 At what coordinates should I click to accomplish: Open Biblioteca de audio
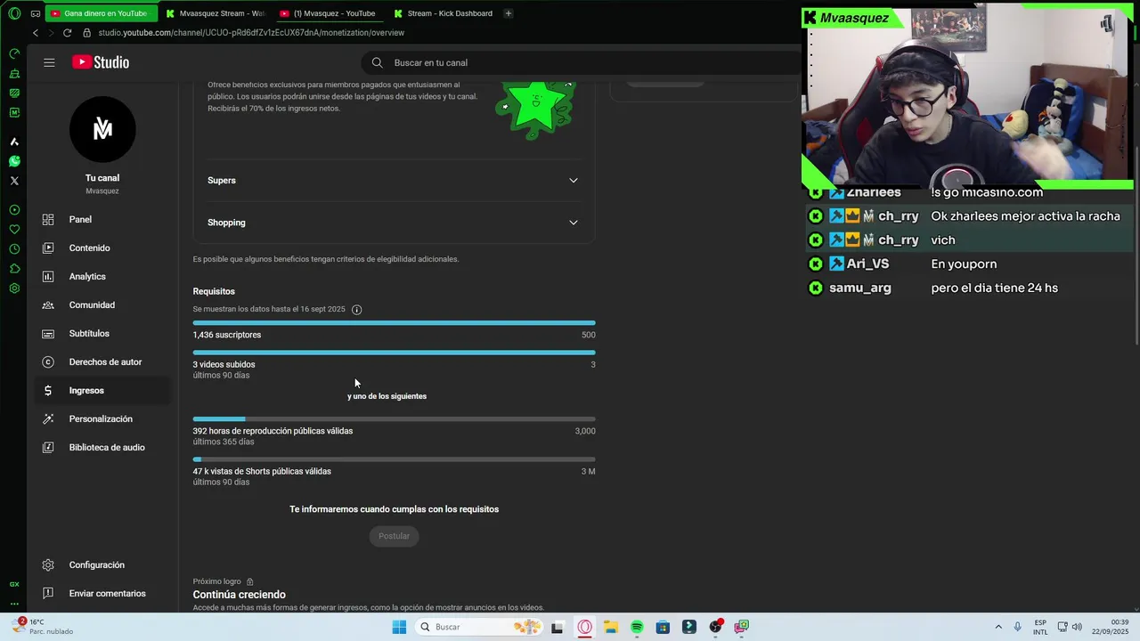[x=102, y=447]
